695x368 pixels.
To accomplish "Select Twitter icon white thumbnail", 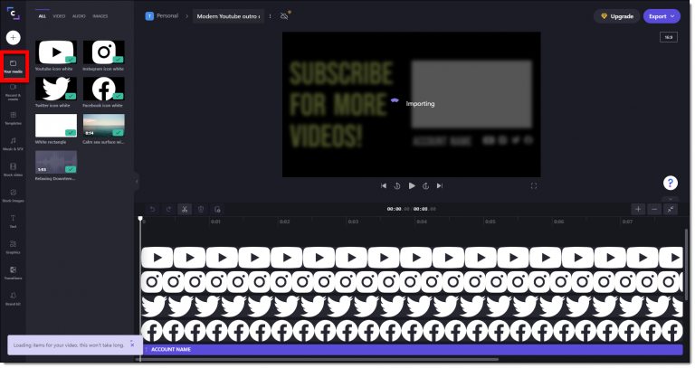I will [56, 89].
